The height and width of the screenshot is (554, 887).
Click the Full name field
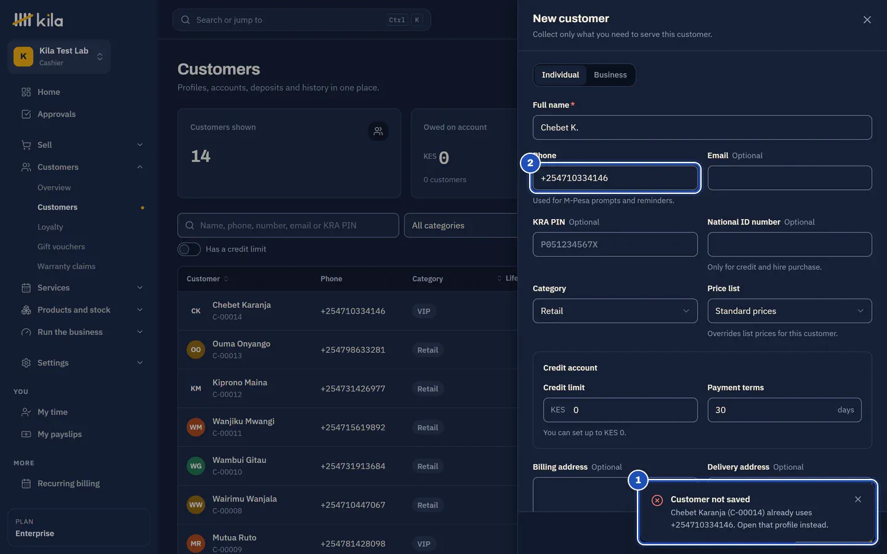point(702,127)
